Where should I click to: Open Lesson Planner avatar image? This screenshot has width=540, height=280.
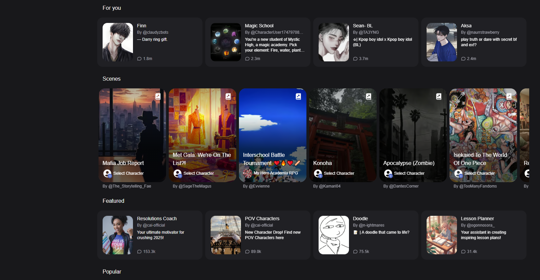click(442, 235)
